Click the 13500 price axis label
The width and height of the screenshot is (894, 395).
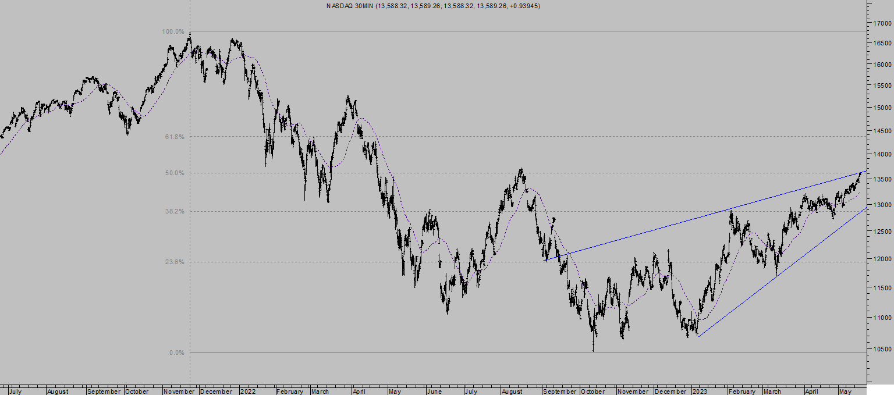point(883,179)
